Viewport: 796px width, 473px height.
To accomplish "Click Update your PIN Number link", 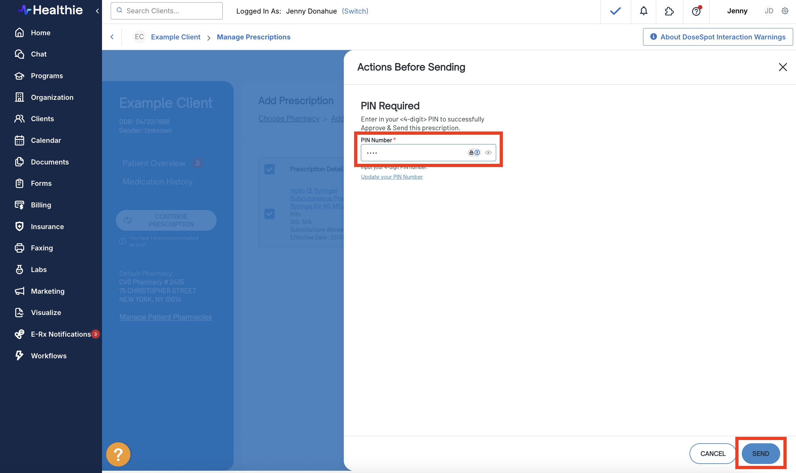I will click(392, 177).
